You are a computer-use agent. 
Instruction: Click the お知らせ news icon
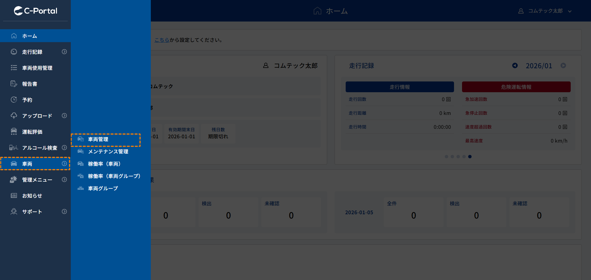[14, 196]
